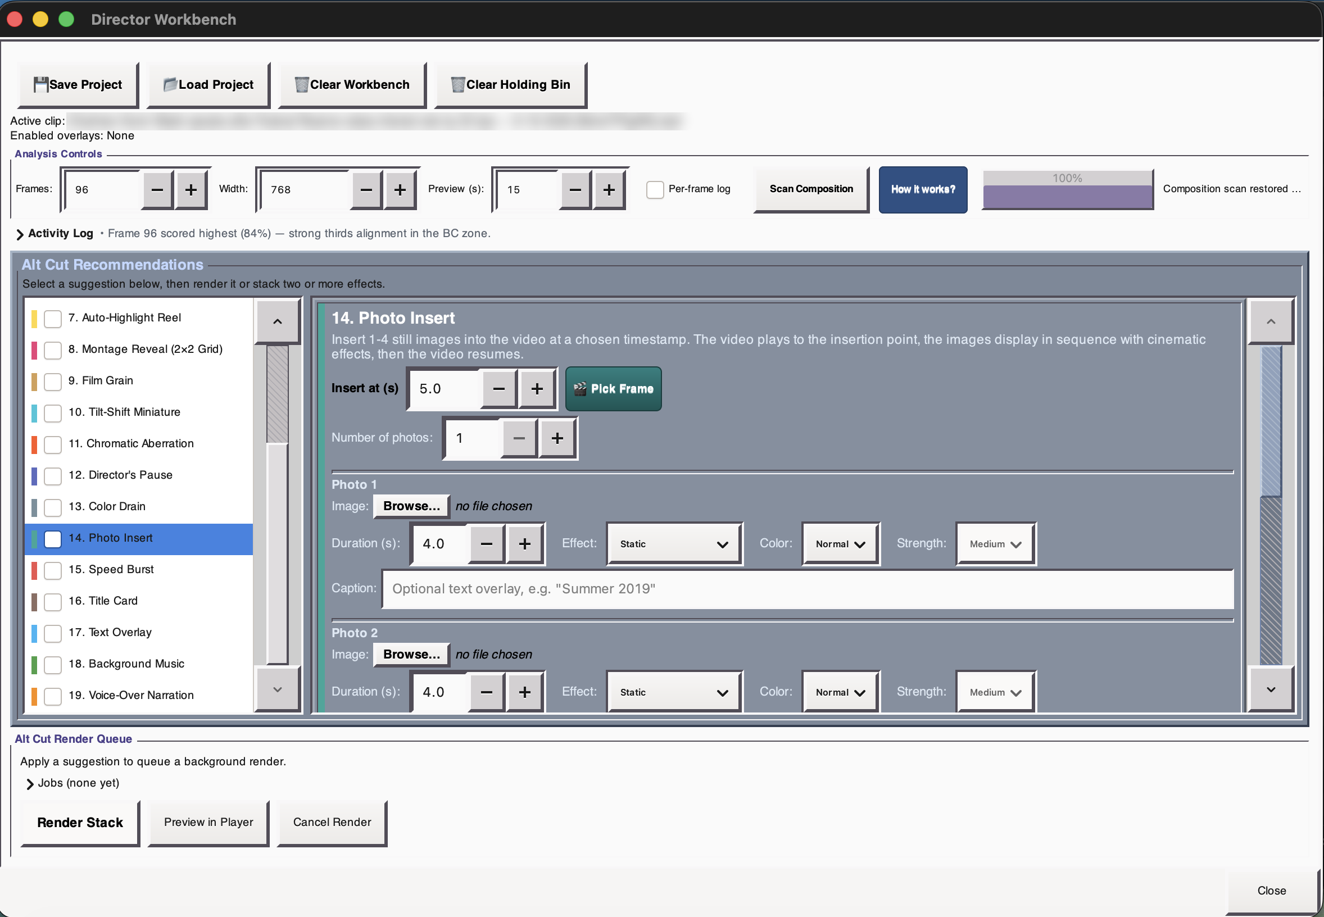Expand the Activity Log section
1324x917 pixels.
tap(20, 234)
